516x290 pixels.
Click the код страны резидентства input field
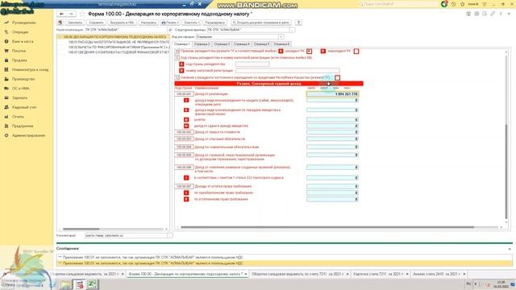point(252,64)
